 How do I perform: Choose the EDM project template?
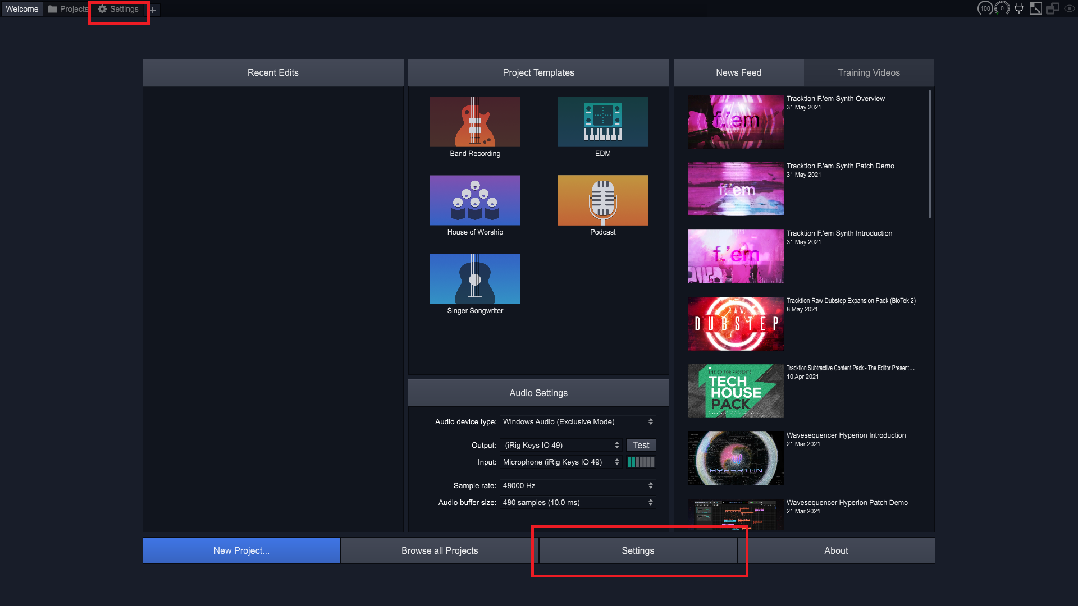tap(602, 122)
